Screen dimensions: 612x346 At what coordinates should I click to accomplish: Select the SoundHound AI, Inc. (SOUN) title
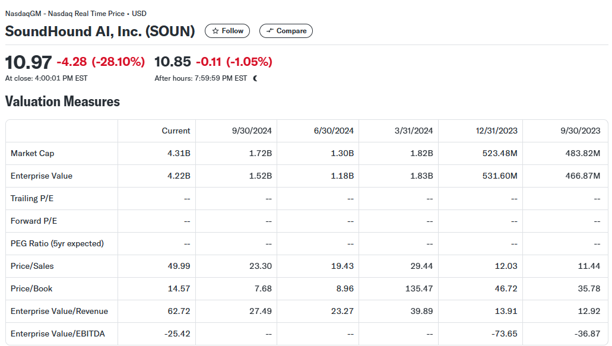point(100,31)
